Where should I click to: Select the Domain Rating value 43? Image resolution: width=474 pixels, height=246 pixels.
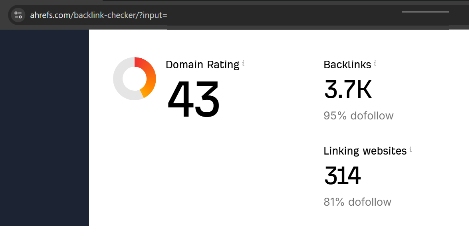click(x=193, y=99)
